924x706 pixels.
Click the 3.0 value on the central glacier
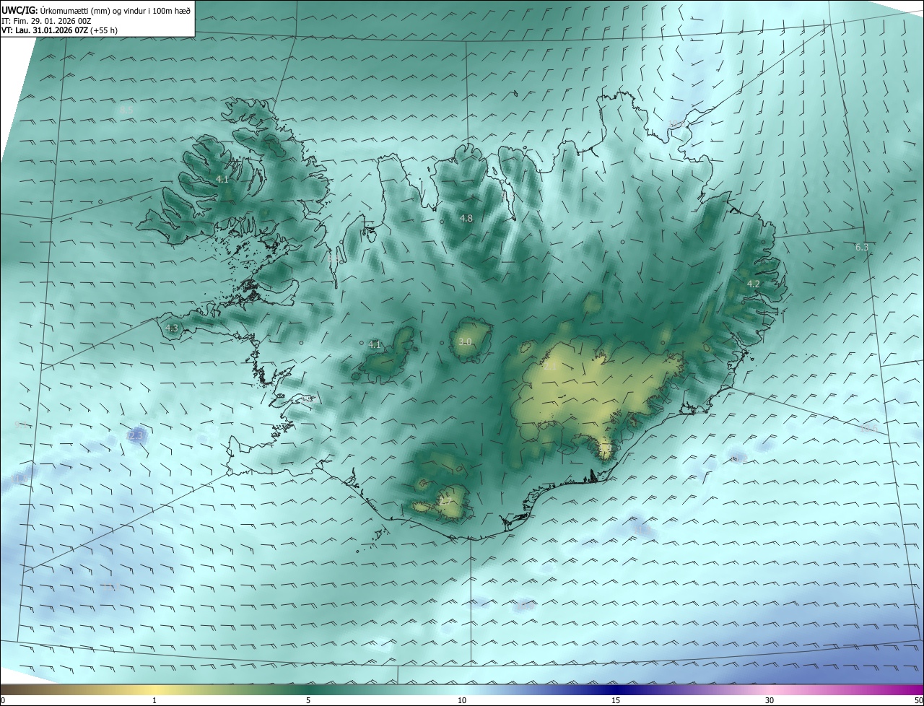coord(465,341)
